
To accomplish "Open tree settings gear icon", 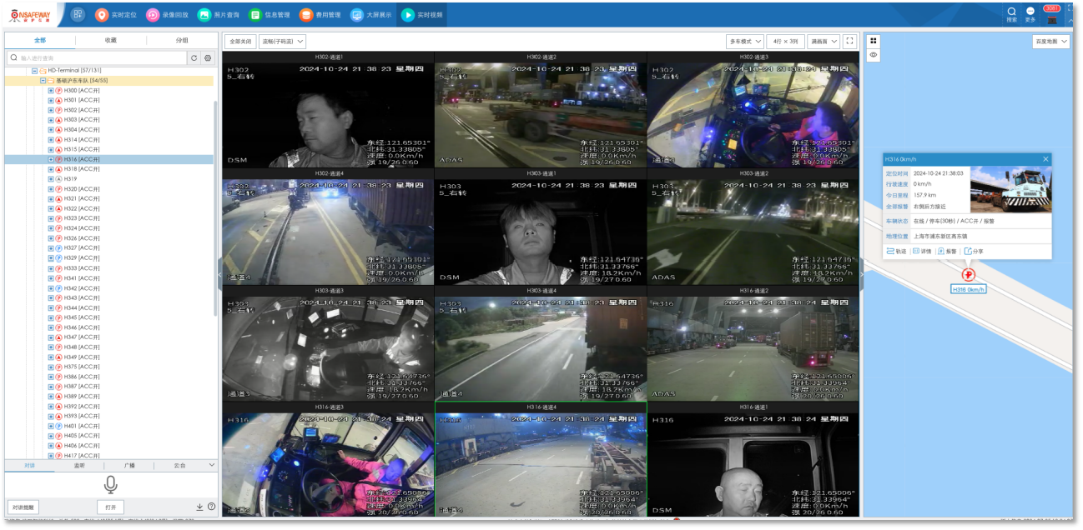I will click(208, 58).
